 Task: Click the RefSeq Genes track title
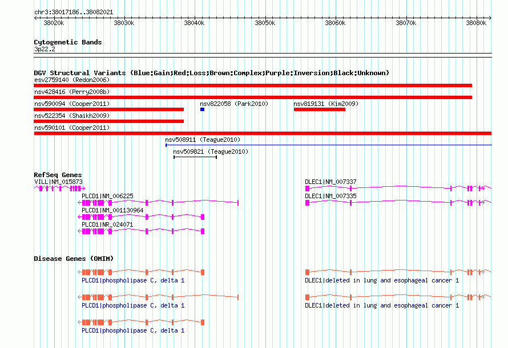[58, 175]
